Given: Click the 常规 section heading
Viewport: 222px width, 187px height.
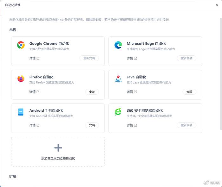Looking at the screenshot, I should click(x=13, y=30).
